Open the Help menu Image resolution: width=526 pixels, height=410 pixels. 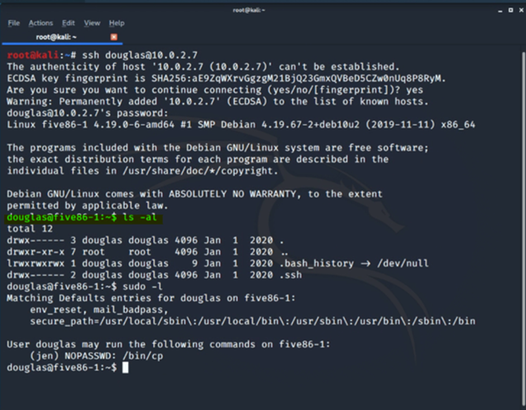coord(116,23)
